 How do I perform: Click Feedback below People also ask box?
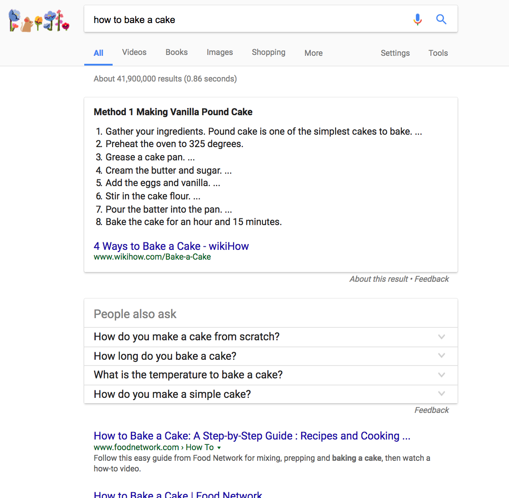pyautogui.click(x=431, y=410)
